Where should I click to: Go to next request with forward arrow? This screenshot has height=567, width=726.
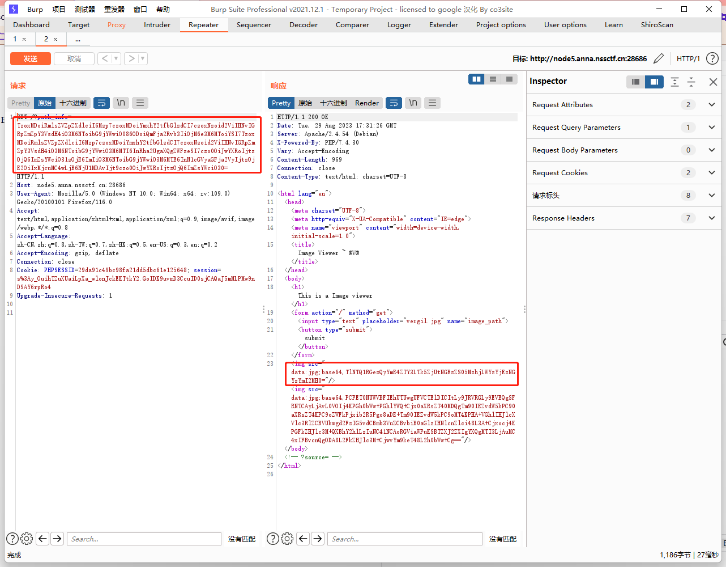(131, 58)
